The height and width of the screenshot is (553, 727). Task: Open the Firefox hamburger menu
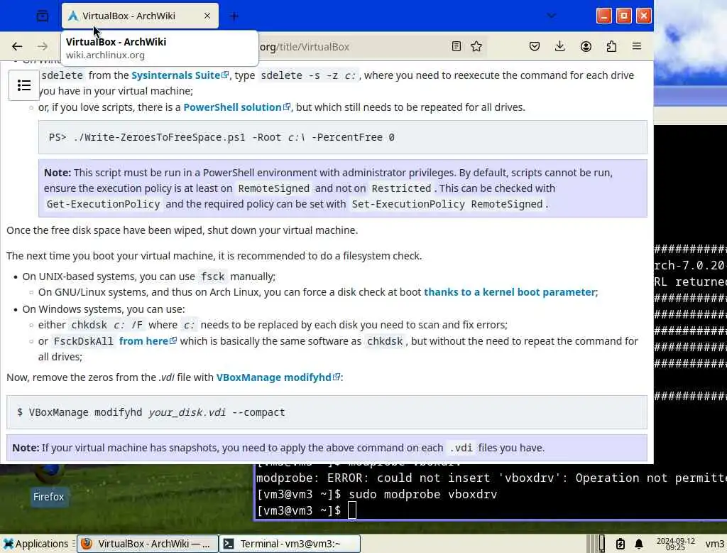[637, 46]
